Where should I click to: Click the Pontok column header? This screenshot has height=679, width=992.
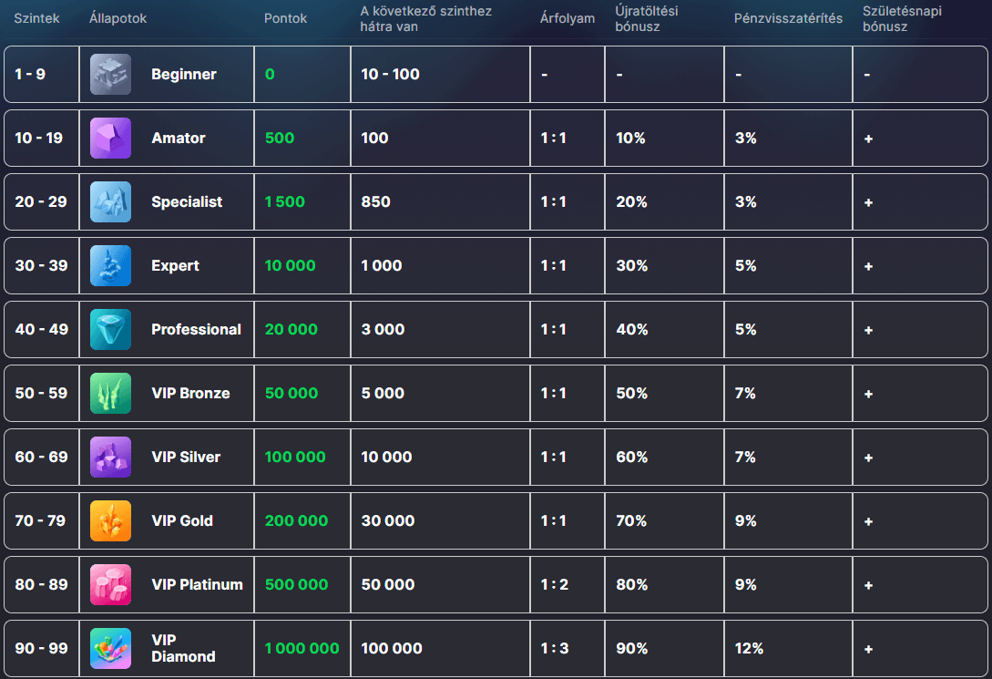point(285,18)
